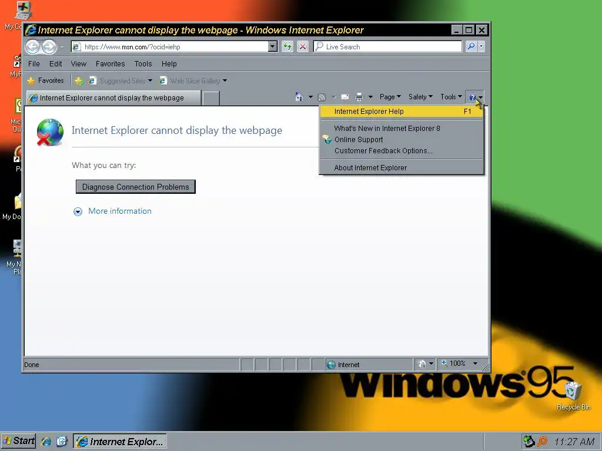Open the recent pages dropdown arrow
Screen dimensions: 602x451
(x=62, y=47)
